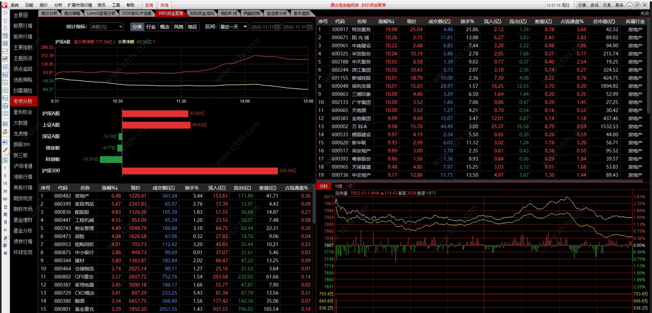Toggle the 地区 grouping option
This screenshot has width=652, height=313.
193,27
